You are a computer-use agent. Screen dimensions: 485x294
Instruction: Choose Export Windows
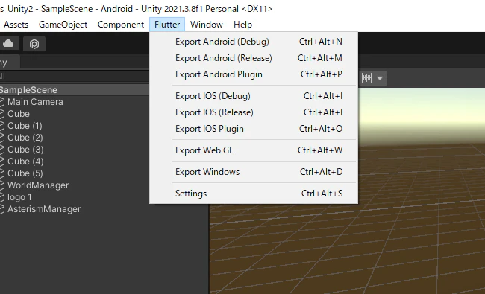(x=254, y=172)
